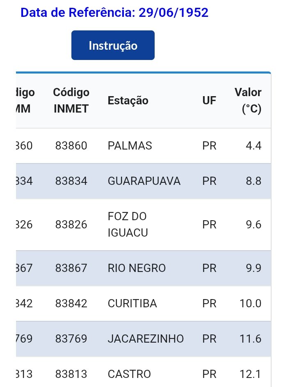Click the Instrução button
281x387 pixels.
(x=113, y=45)
